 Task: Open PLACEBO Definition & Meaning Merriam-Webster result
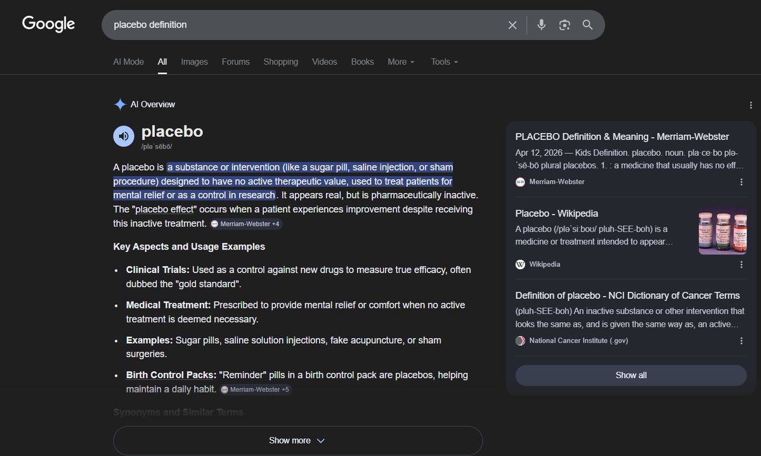click(x=622, y=136)
